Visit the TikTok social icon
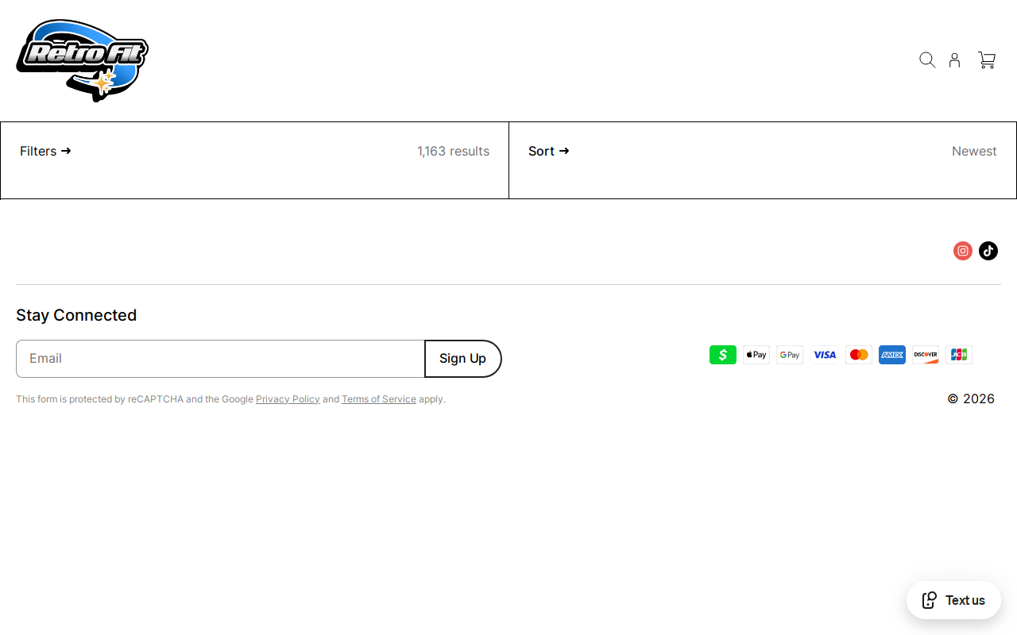Viewport: 1017px width, 635px height. coord(988,251)
